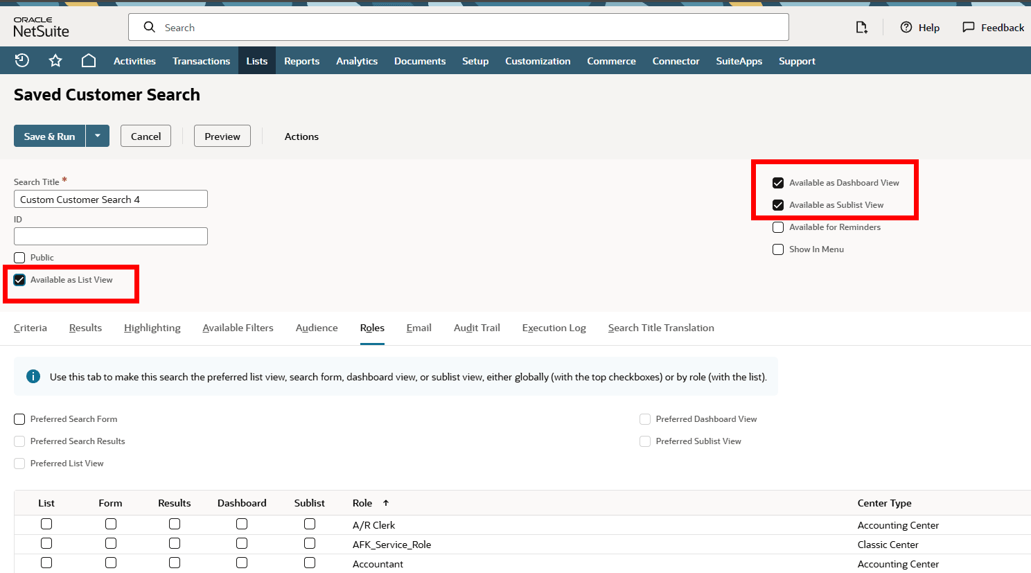Click the Center Type column header
This screenshot has width=1031, height=573.
884,503
